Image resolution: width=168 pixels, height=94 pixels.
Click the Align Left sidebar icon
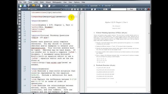click(19, 21)
